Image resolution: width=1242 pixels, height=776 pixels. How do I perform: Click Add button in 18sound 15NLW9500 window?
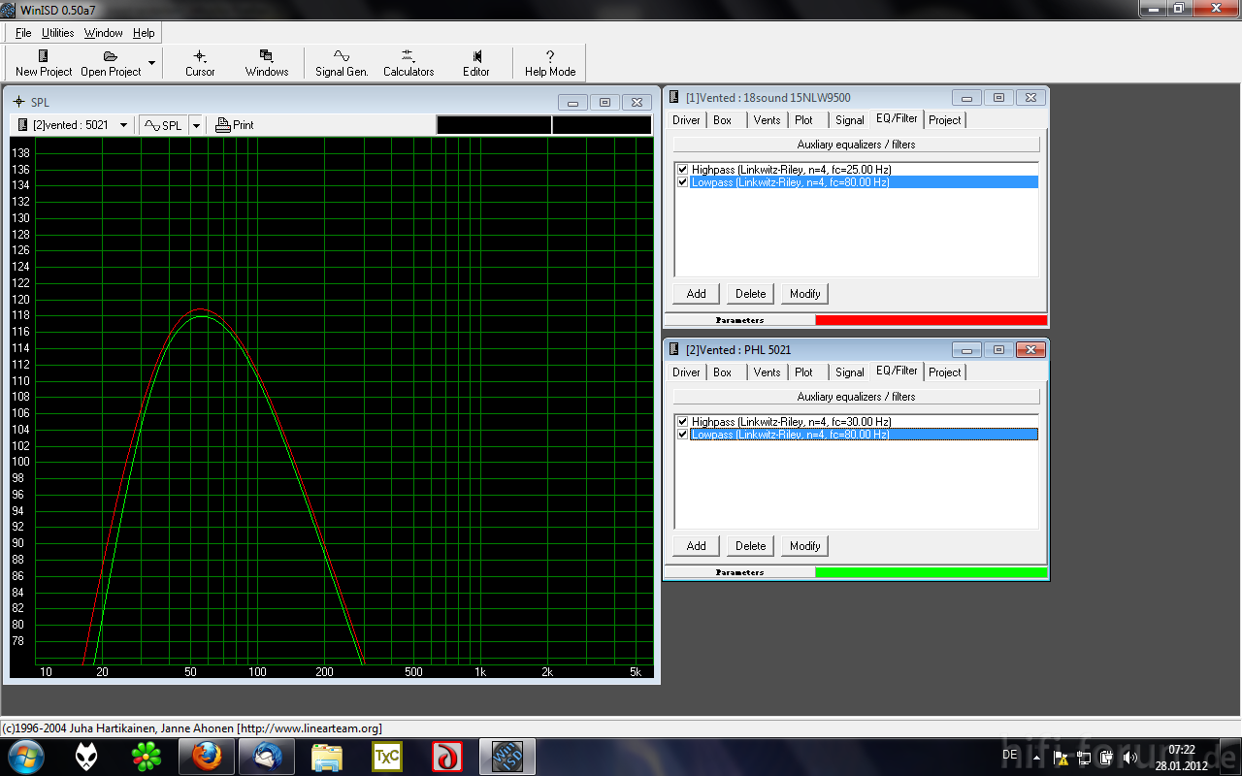[696, 294]
